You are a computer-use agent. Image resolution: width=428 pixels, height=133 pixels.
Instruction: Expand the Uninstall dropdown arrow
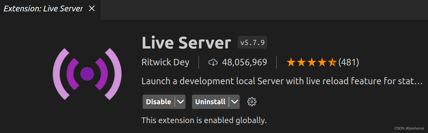[234, 102]
